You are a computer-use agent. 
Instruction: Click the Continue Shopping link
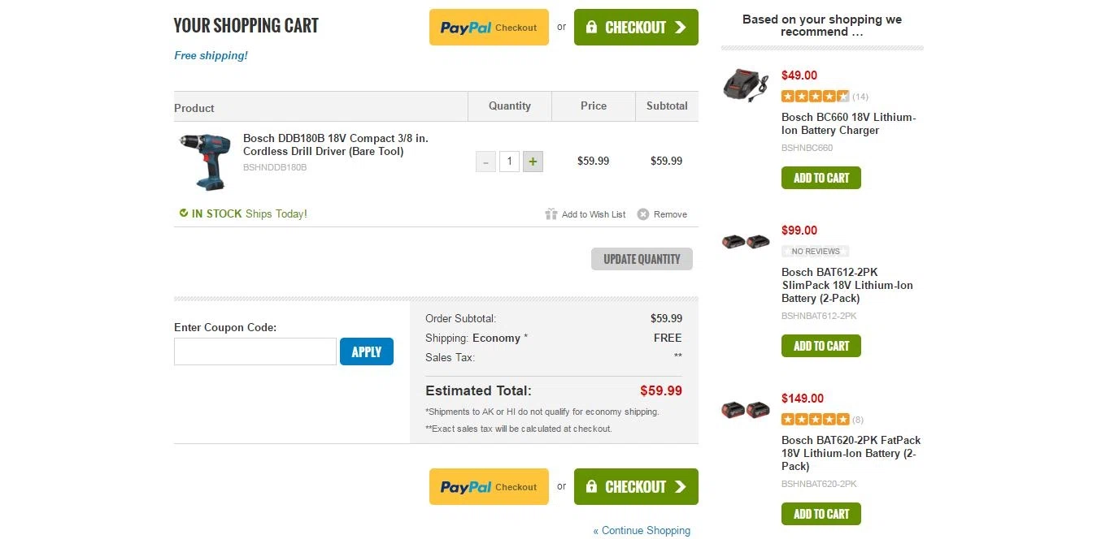[x=642, y=530]
